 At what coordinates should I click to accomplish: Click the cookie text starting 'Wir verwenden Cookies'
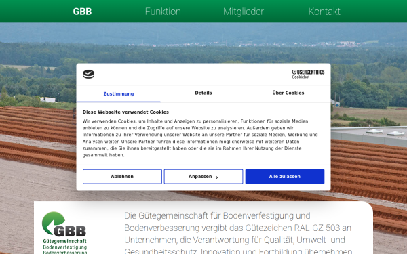pyautogui.click(x=200, y=138)
